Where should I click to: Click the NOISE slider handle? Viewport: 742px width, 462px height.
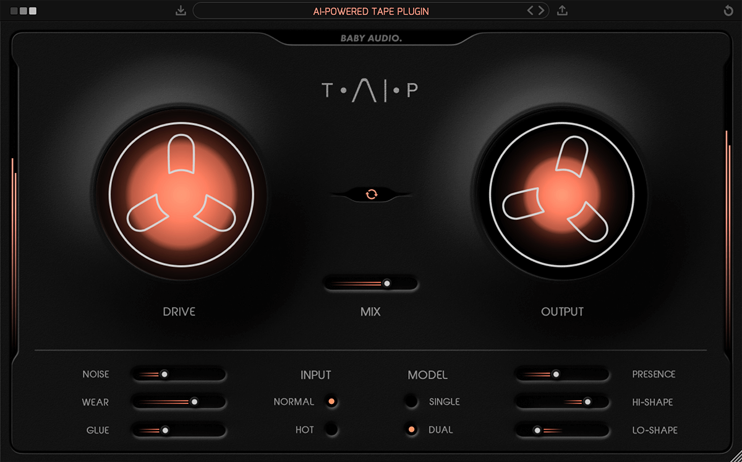pos(164,374)
